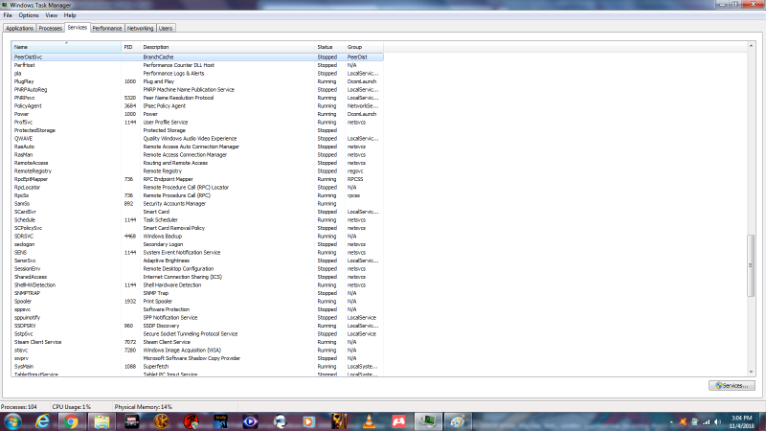
Task: Switch to the Performance tab
Action: click(107, 29)
